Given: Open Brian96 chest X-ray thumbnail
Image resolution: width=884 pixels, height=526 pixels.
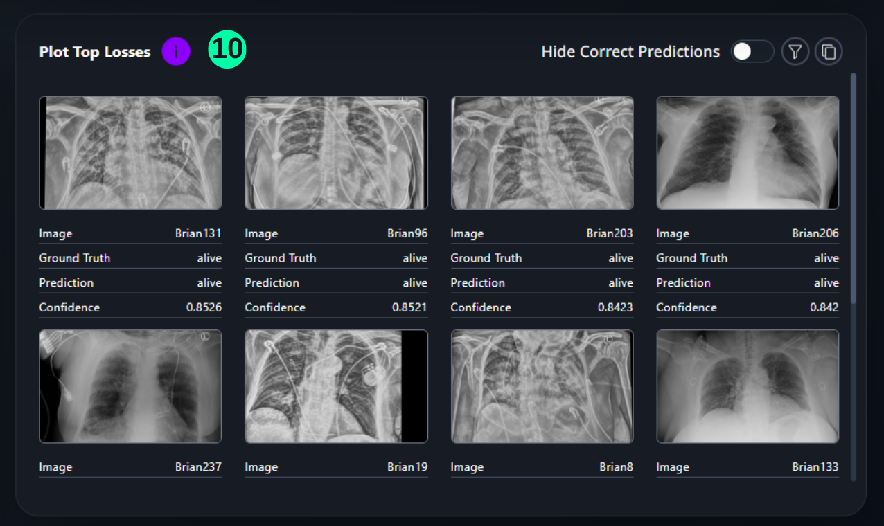Looking at the screenshot, I should [x=336, y=153].
